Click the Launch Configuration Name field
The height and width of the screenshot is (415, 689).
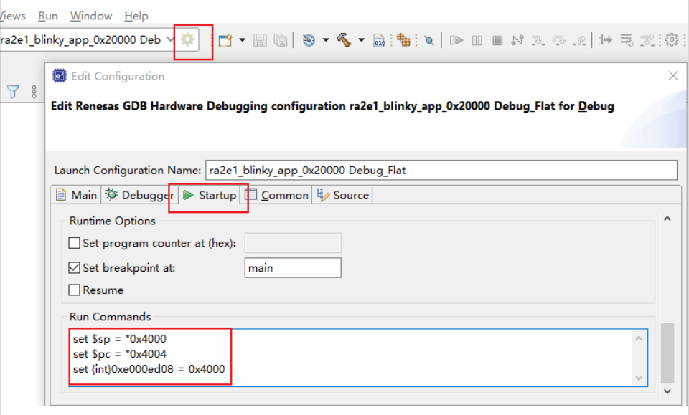(x=441, y=170)
